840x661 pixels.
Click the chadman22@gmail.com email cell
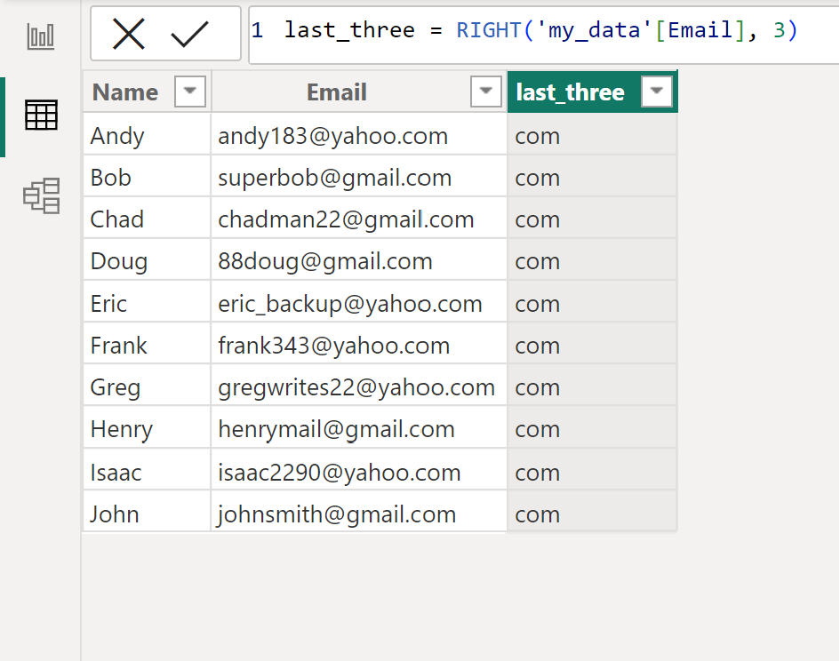tap(346, 219)
